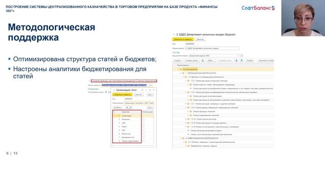Click the favorite star beside the БДДС budget title

click(174, 35)
